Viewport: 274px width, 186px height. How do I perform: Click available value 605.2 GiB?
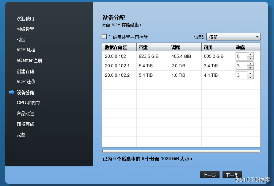click(214, 56)
